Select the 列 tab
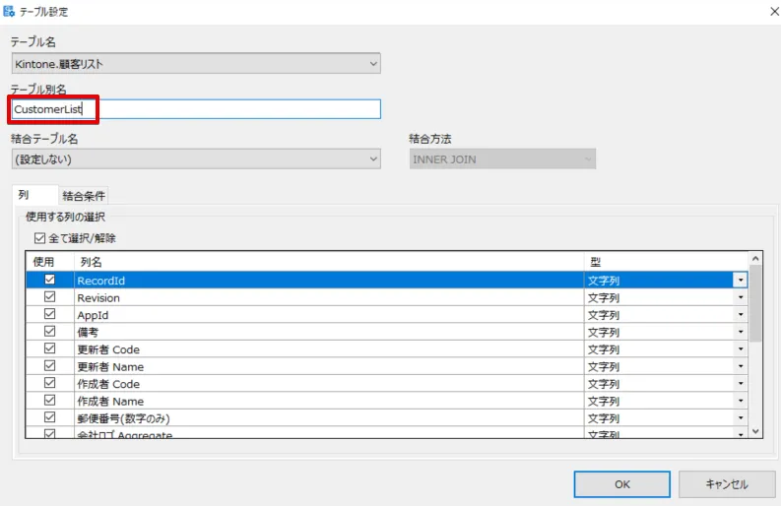Image resolution: width=781 pixels, height=506 pixels. (24, 195)
